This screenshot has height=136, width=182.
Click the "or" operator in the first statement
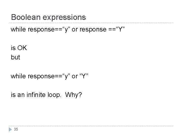[x=75, y=29]
